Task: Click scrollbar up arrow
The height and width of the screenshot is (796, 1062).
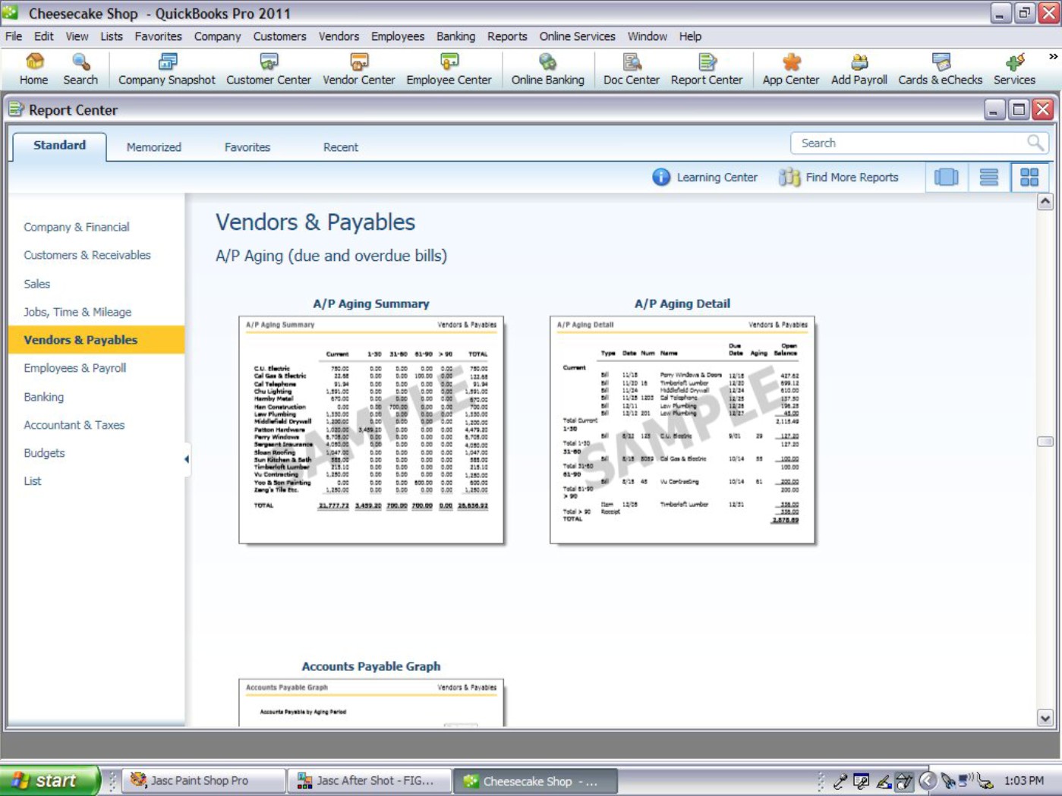Action: (1045, 202)
